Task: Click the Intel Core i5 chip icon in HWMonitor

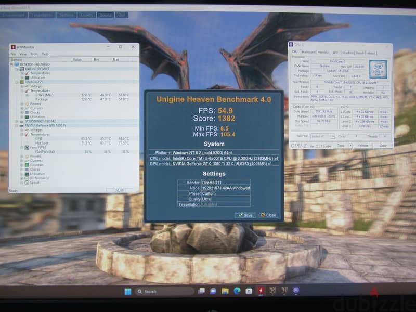Action: coord(22,82)
